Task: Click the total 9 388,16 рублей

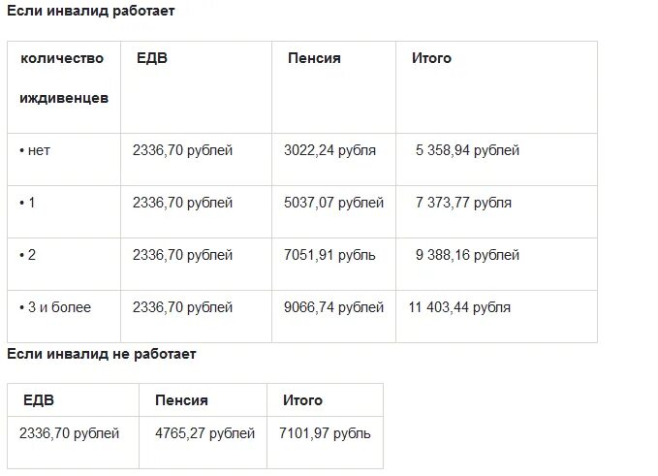Action: tap(467, 255)
